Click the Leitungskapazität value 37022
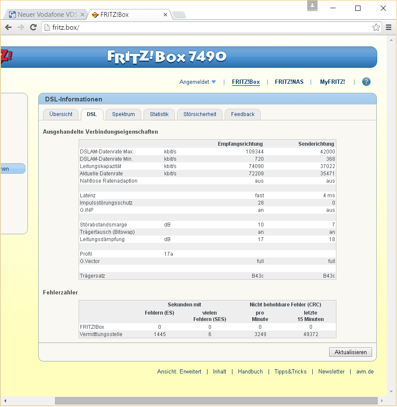Screen dimensions: 397x407 tap(327, 166)
